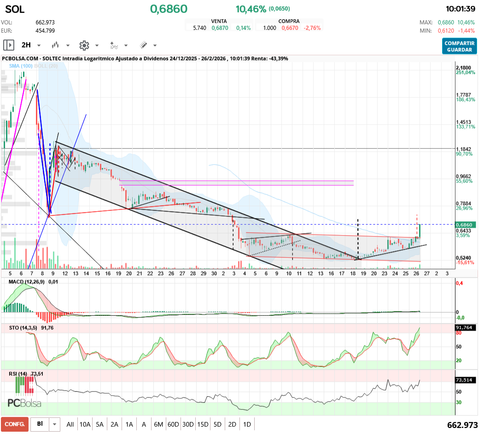The height and width of the screenshot is (434, 484).
Task: Select the pencil drawing tool icon
Action: pyautogui.click(x=143, y=45)
